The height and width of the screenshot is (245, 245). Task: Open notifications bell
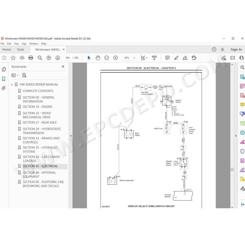[222, 49]
